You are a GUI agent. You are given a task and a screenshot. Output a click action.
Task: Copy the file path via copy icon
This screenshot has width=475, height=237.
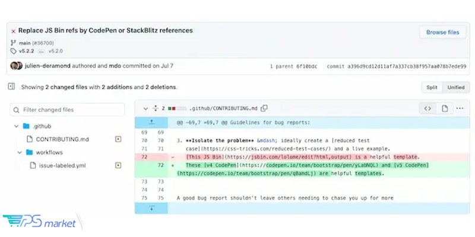(264, 108)
